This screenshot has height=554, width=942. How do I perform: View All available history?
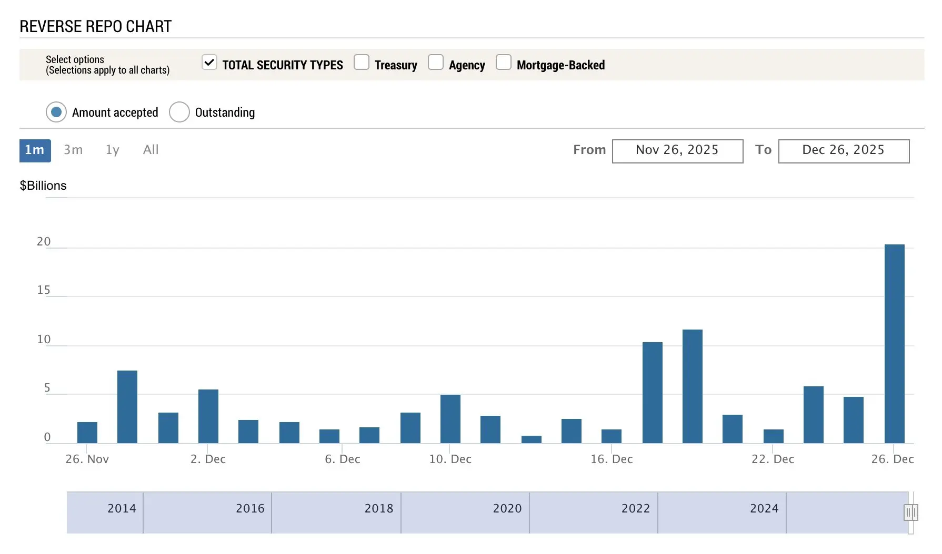(x=151, y=150)
